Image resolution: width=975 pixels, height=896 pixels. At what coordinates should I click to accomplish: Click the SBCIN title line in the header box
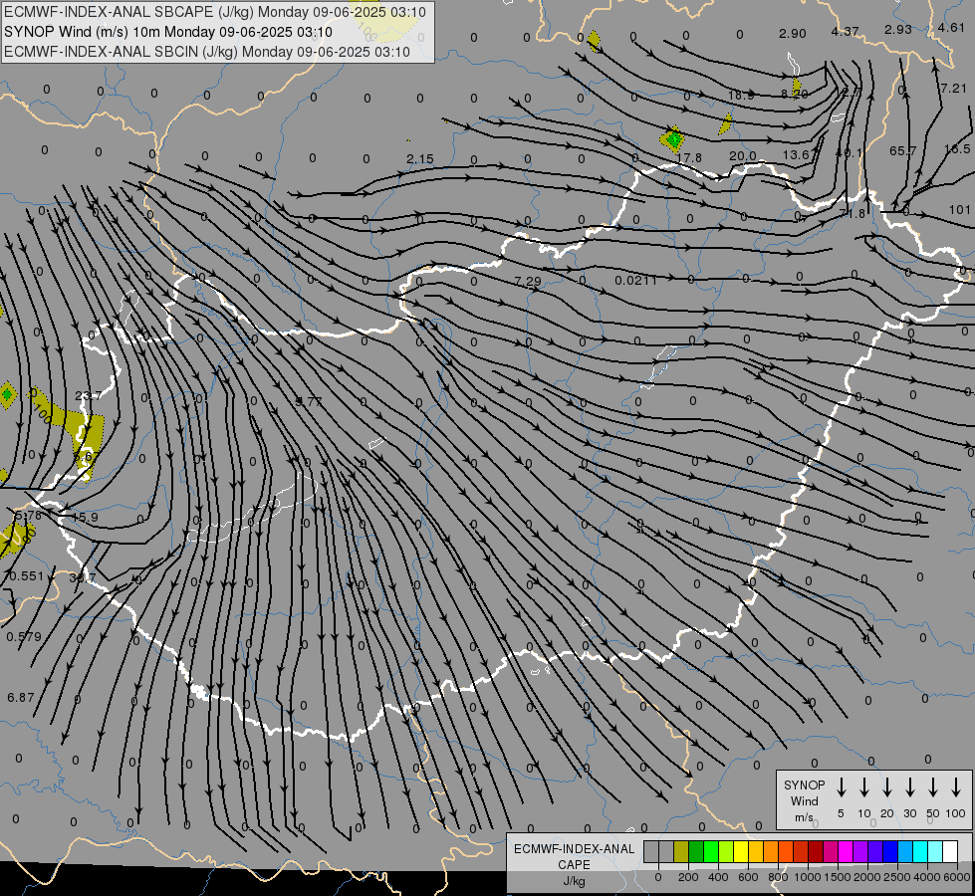click(207, 52)
